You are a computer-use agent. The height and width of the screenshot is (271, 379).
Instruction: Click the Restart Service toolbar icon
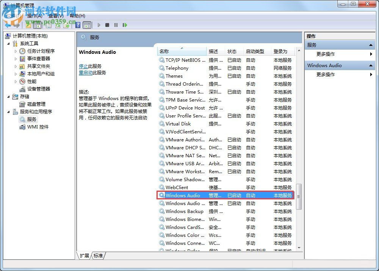coord(125,25)
